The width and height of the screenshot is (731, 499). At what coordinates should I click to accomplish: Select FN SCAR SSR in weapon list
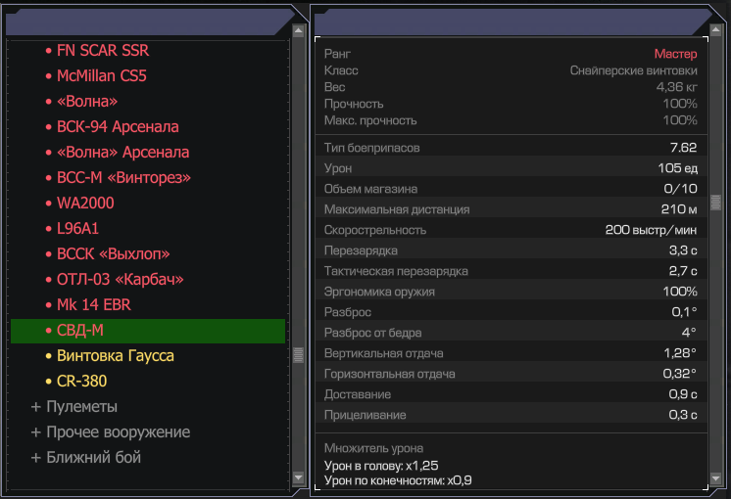point(103,50)
